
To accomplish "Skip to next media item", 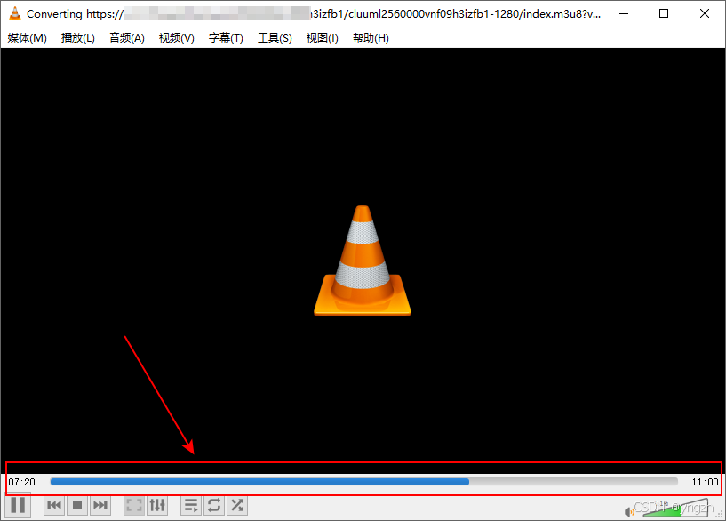I will [100, 505].
